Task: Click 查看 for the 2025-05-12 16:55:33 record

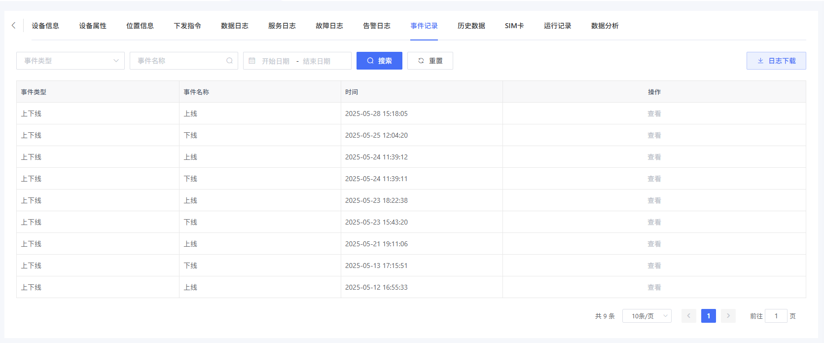Action: 654,287
